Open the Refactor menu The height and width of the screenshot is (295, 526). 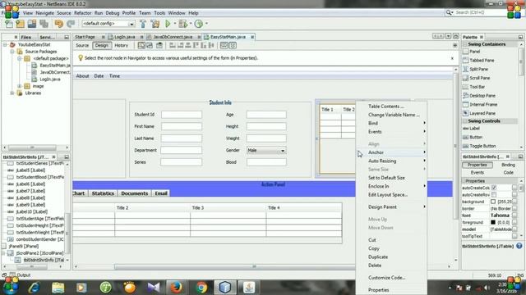pos(82,13)
